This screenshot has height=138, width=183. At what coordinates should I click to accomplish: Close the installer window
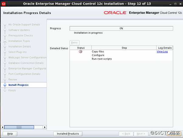click(x=181, y=4)
